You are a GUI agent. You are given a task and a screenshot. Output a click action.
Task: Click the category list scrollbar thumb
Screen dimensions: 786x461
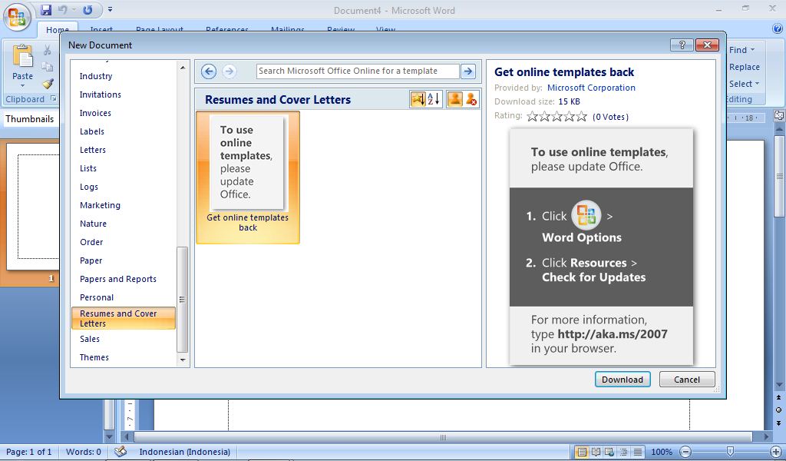183,300
